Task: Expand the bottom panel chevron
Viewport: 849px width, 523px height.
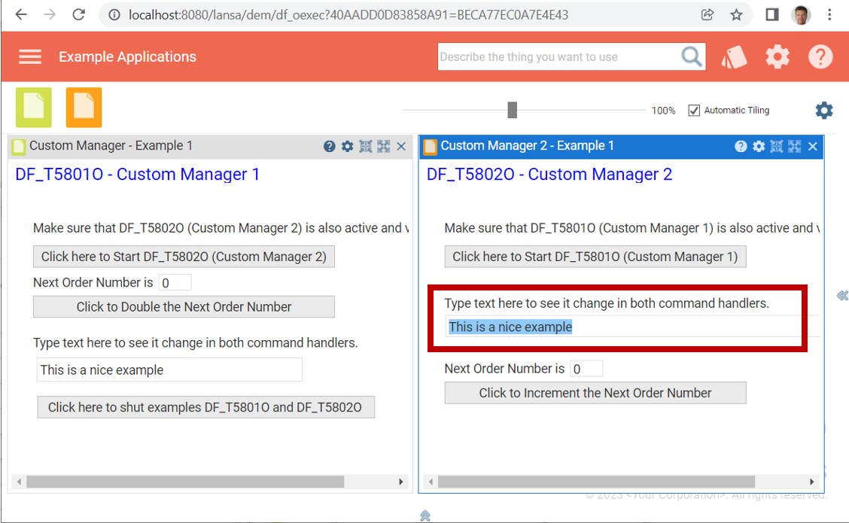Action: coord(425,515)
